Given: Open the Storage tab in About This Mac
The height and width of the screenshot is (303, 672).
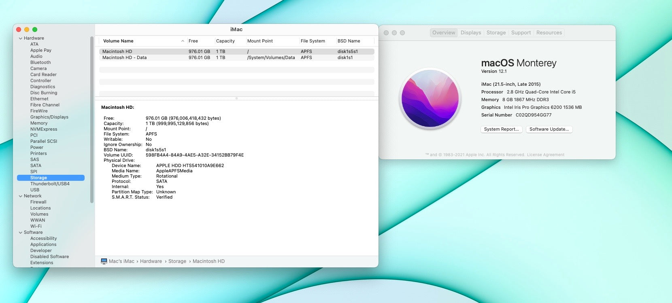Looking at the screenshot, I should click(x=496, y=33).
